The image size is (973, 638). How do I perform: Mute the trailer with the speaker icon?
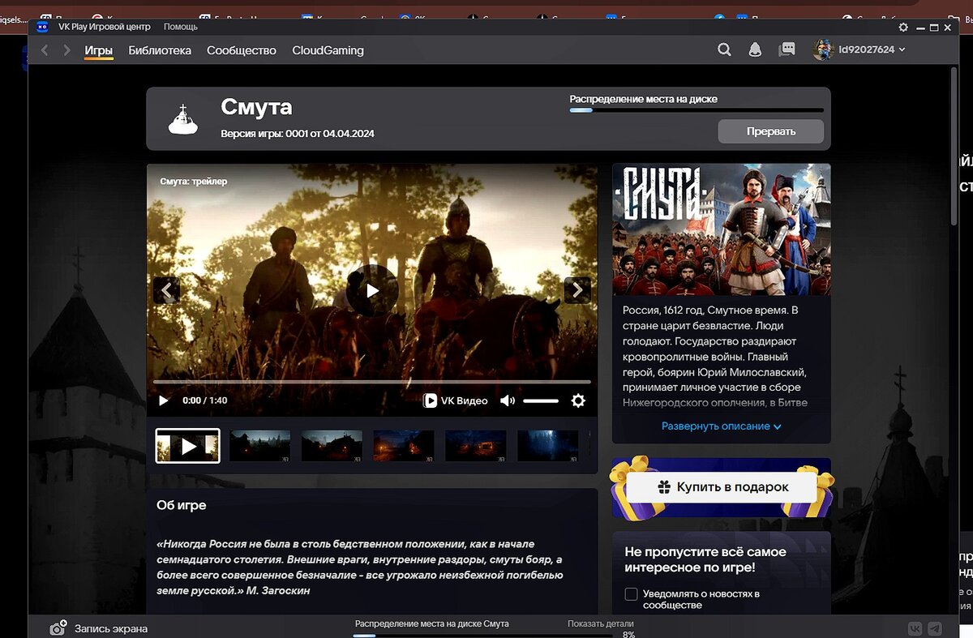508,400
